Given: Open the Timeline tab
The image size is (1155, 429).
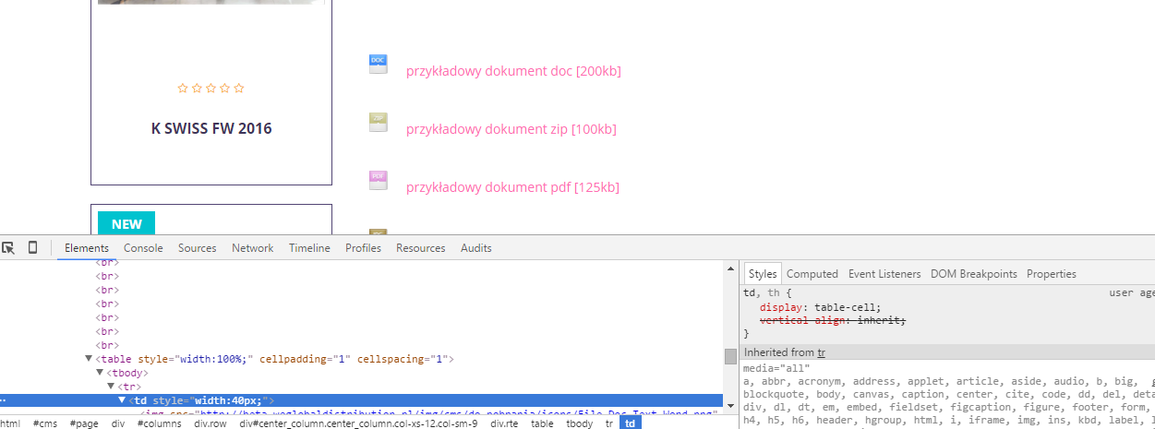Looking at the screenshot, I should point(309,248).
